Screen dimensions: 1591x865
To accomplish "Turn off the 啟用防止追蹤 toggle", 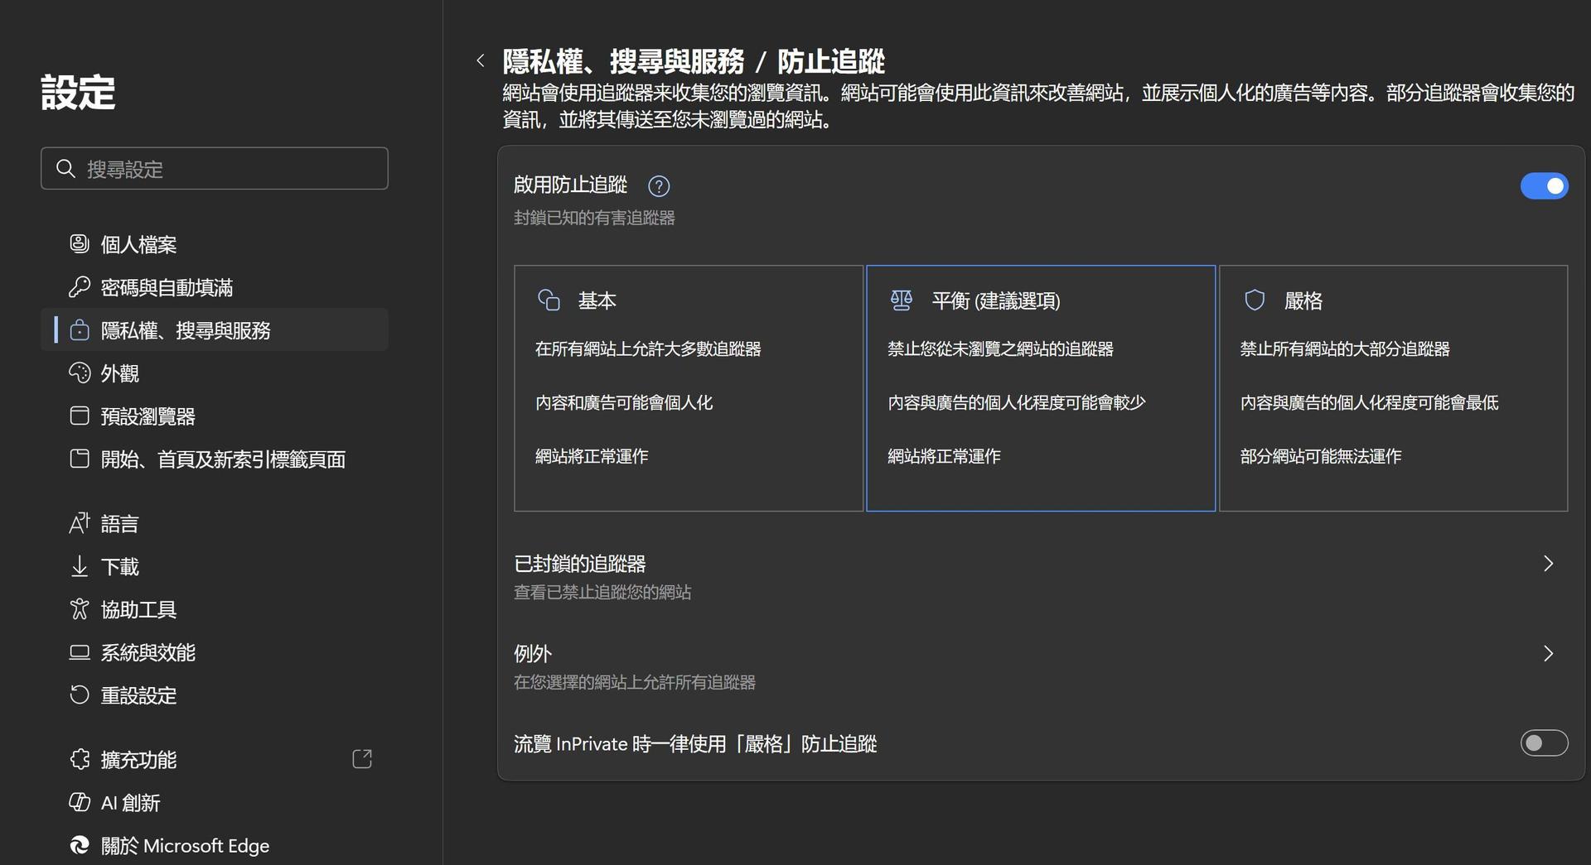I will [x=1544, y=186].
